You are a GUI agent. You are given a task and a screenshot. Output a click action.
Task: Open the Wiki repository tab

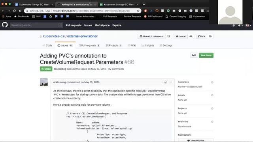132,45
